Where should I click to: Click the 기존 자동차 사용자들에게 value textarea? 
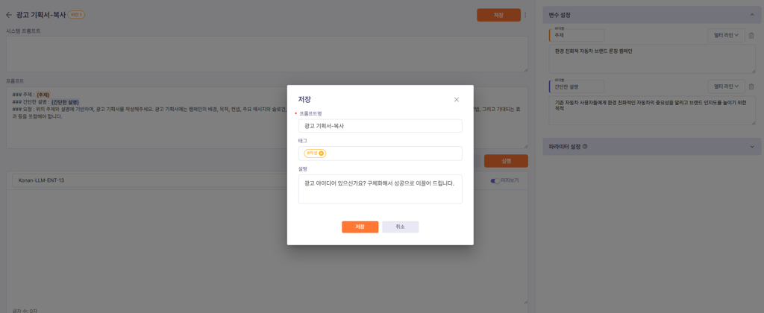652,110
